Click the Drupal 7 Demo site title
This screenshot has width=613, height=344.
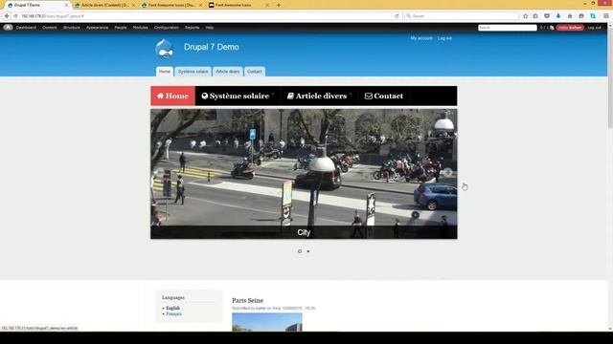tap(211, 47)
